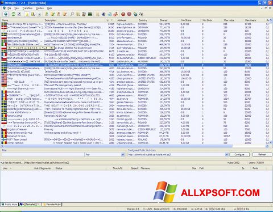Image resolution: width=273 pixels, height=212 pixels.
Task: Switch to the Public Hubs bottom tab
Action: 9,205
